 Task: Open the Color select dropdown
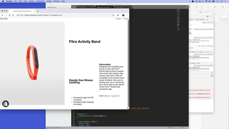107,96
